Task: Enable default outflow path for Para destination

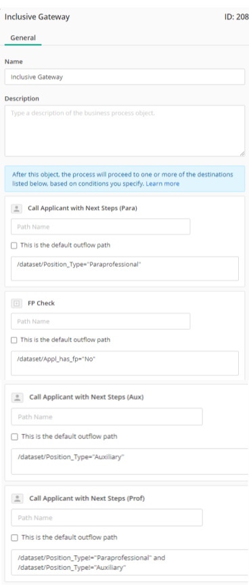Action: [14, 245]
